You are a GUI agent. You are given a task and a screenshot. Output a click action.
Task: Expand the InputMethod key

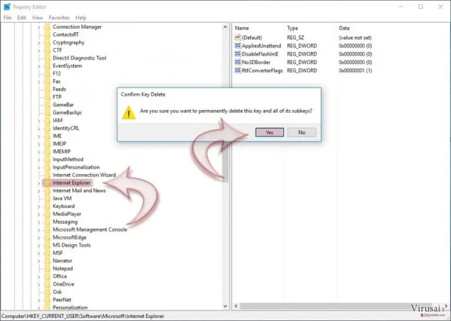[x=39, y=159]
